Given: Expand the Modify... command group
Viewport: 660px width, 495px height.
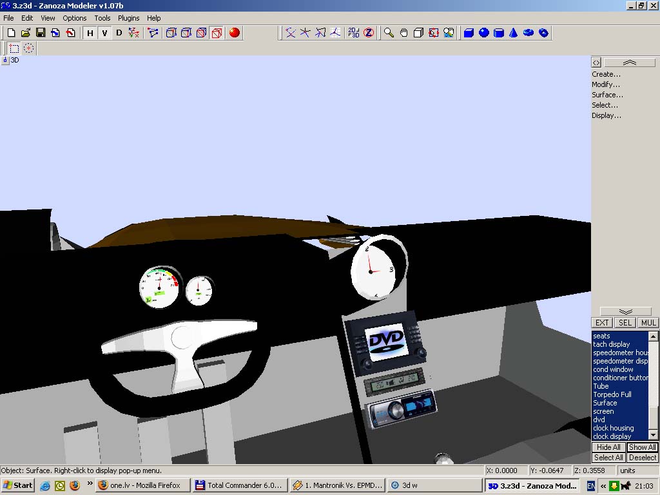Looking at the screenshot, I should pos(606,84).
